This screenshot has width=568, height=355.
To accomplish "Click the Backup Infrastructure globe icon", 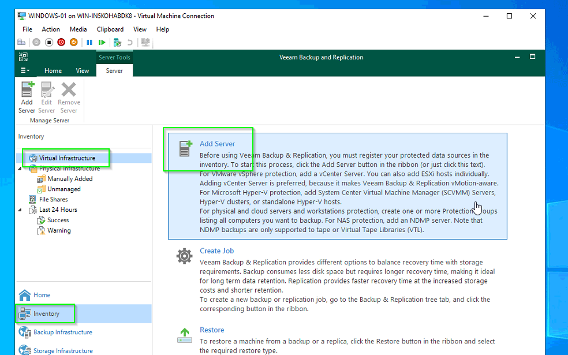I will (25, 332).
